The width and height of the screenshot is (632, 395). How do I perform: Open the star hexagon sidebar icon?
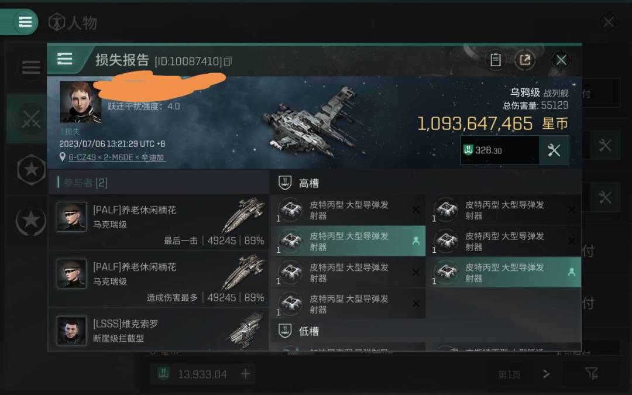pos(31,169)
